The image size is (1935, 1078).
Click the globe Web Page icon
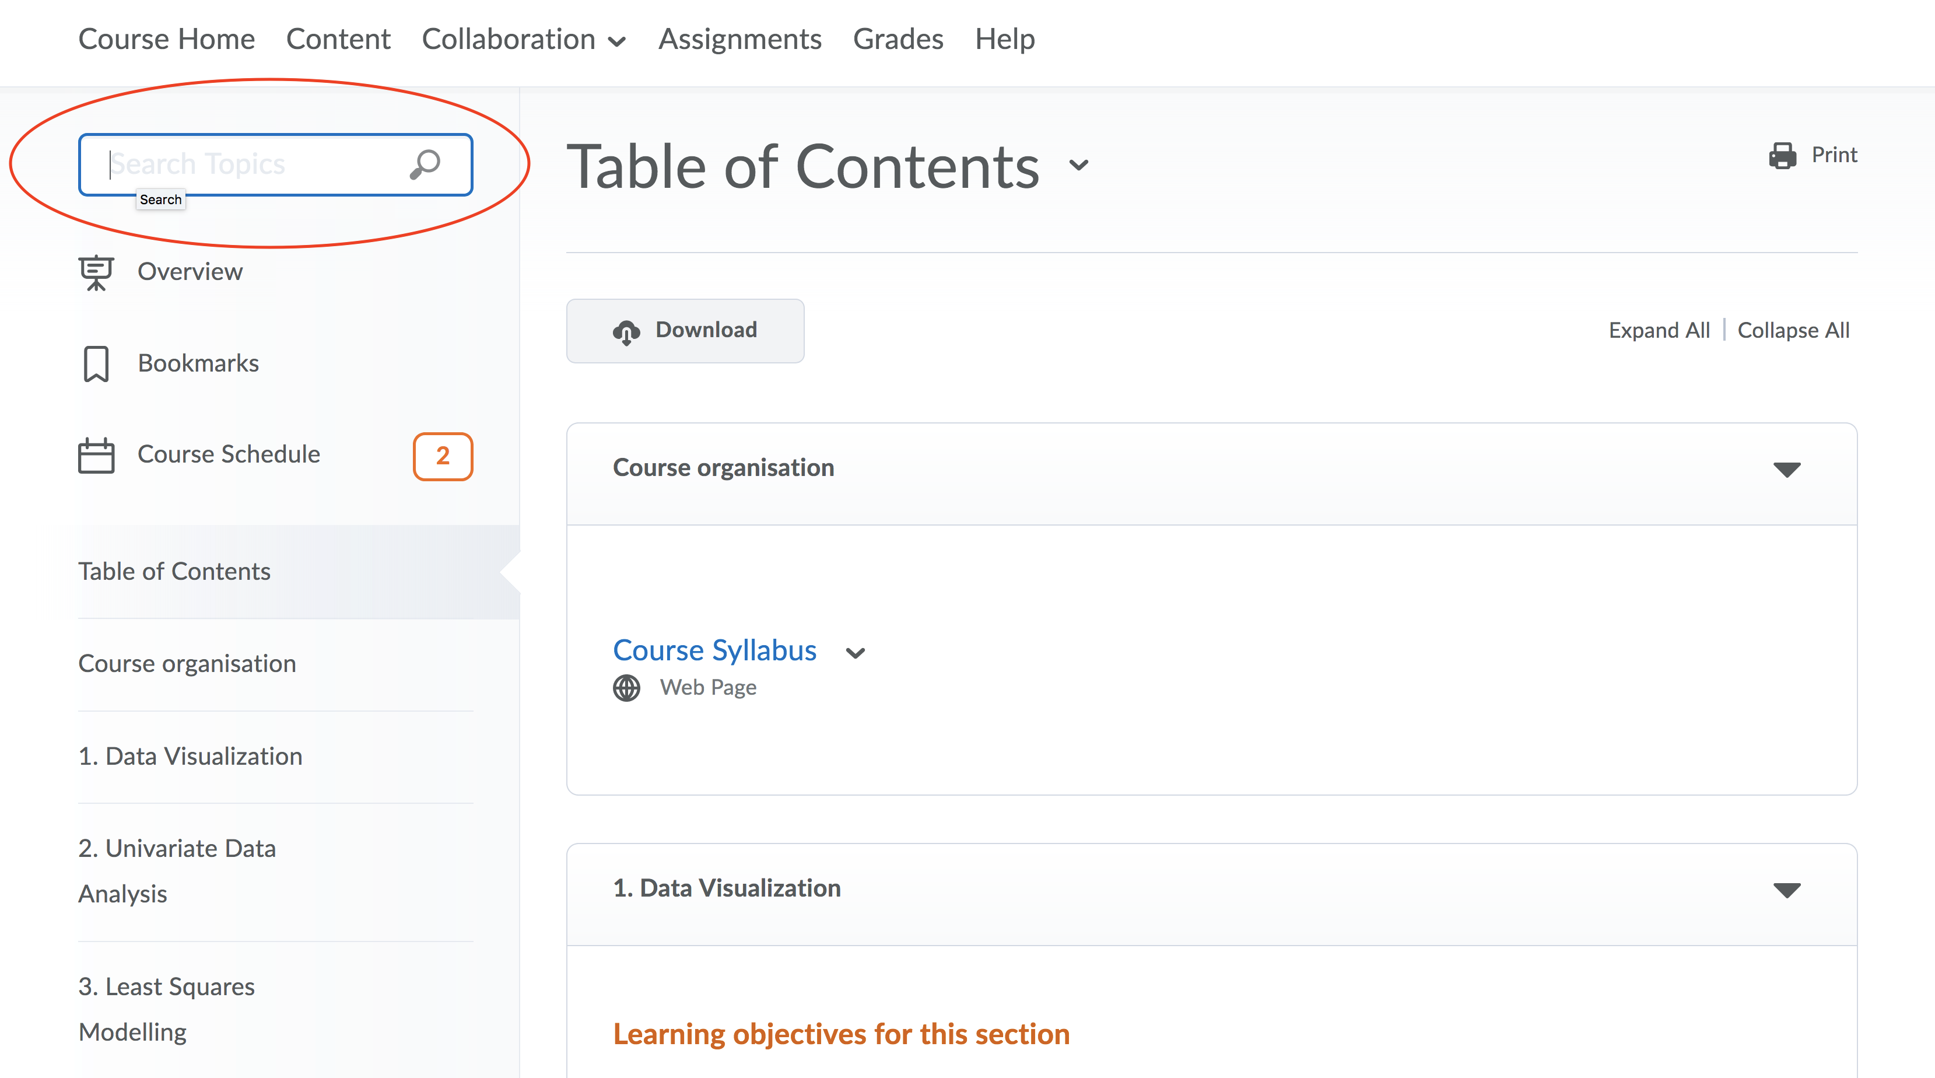coord(626,687)
